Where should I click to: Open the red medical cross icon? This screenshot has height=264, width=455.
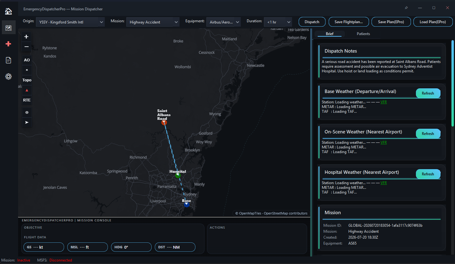[8, 44]
